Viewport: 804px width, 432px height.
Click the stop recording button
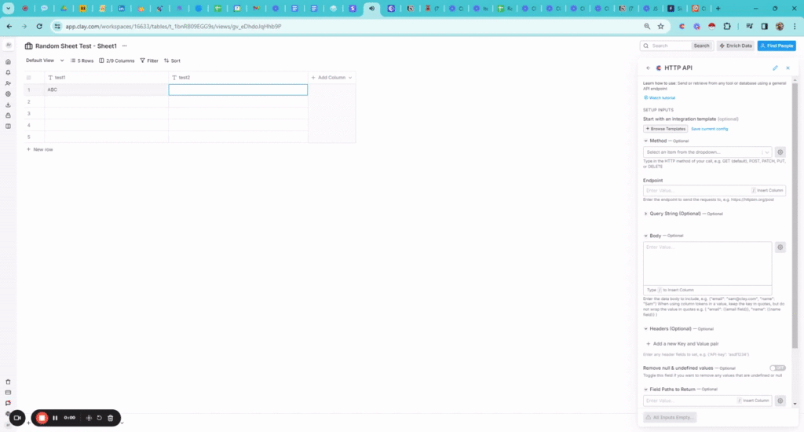[x=42, y=418]
